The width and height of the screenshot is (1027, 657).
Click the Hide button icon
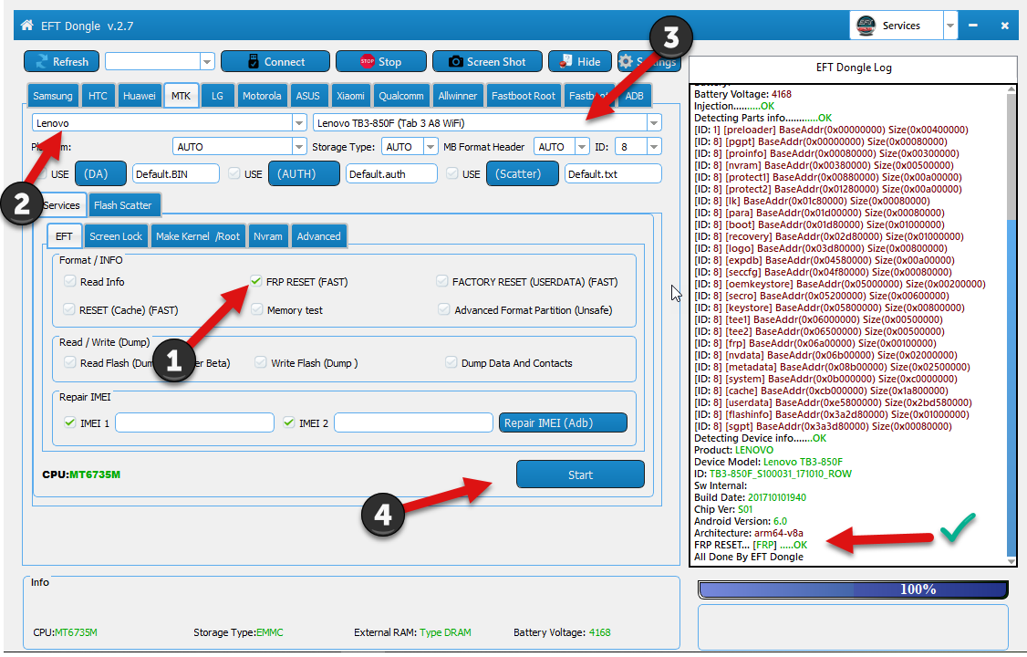pos(566,61)
